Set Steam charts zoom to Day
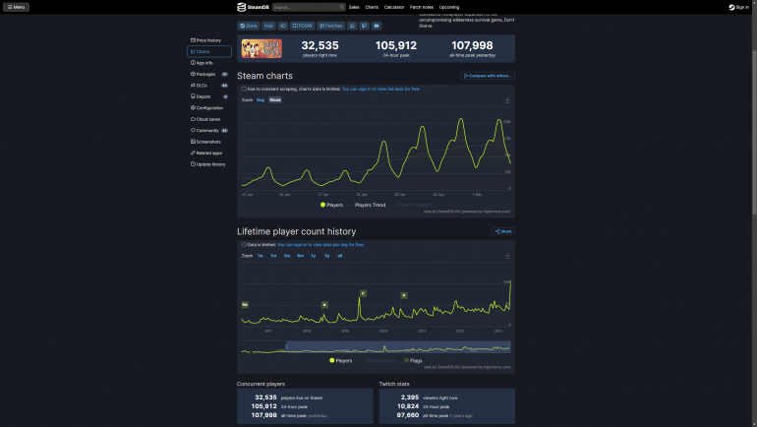 261,100
